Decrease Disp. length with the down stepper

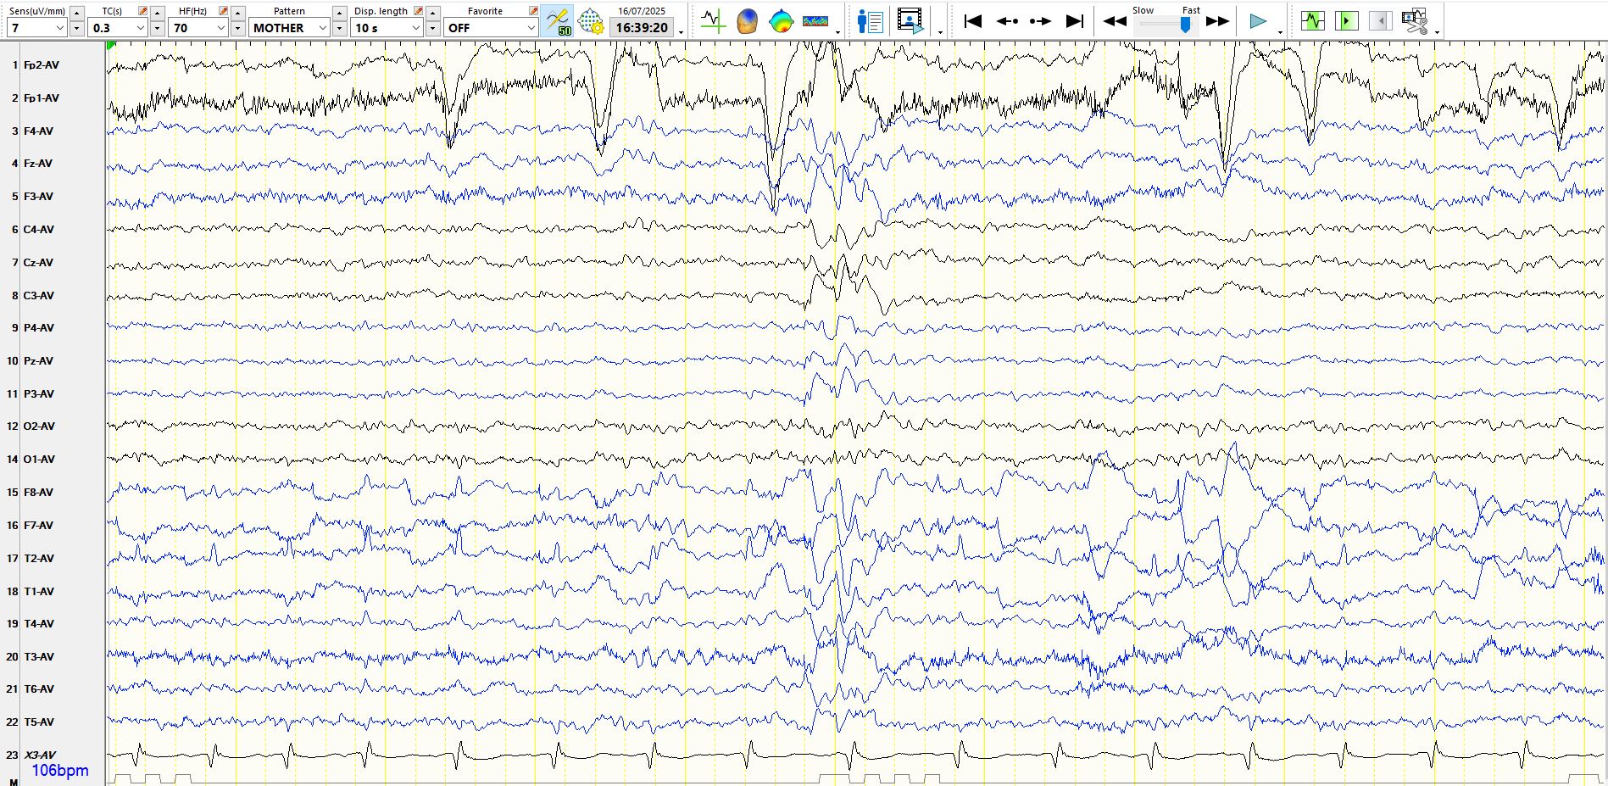tap(433, 28)
